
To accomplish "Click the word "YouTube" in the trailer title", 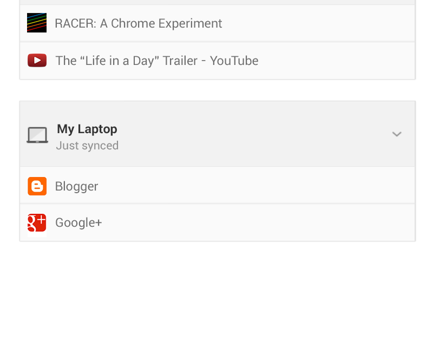I will click(234, 61).
